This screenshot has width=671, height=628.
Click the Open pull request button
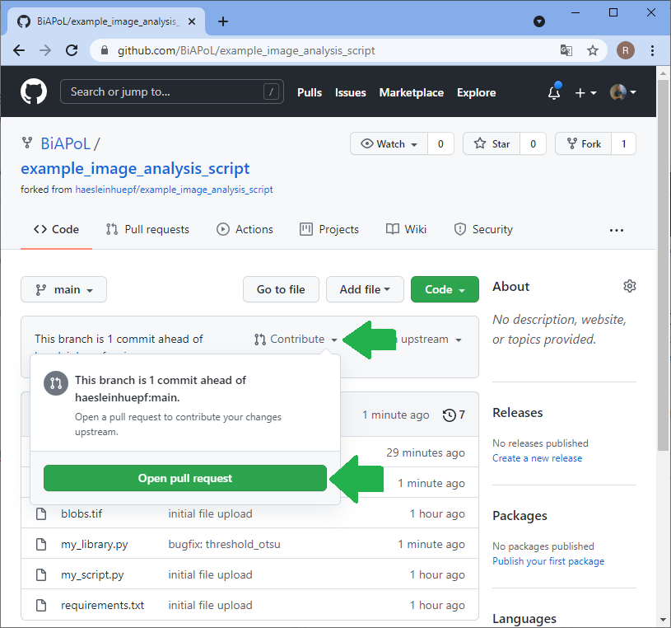click(185, 478)
